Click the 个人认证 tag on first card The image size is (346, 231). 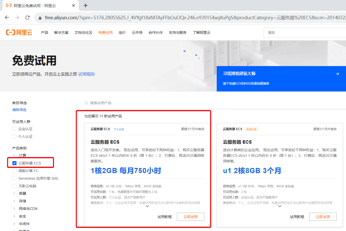[x=119, y=129]
